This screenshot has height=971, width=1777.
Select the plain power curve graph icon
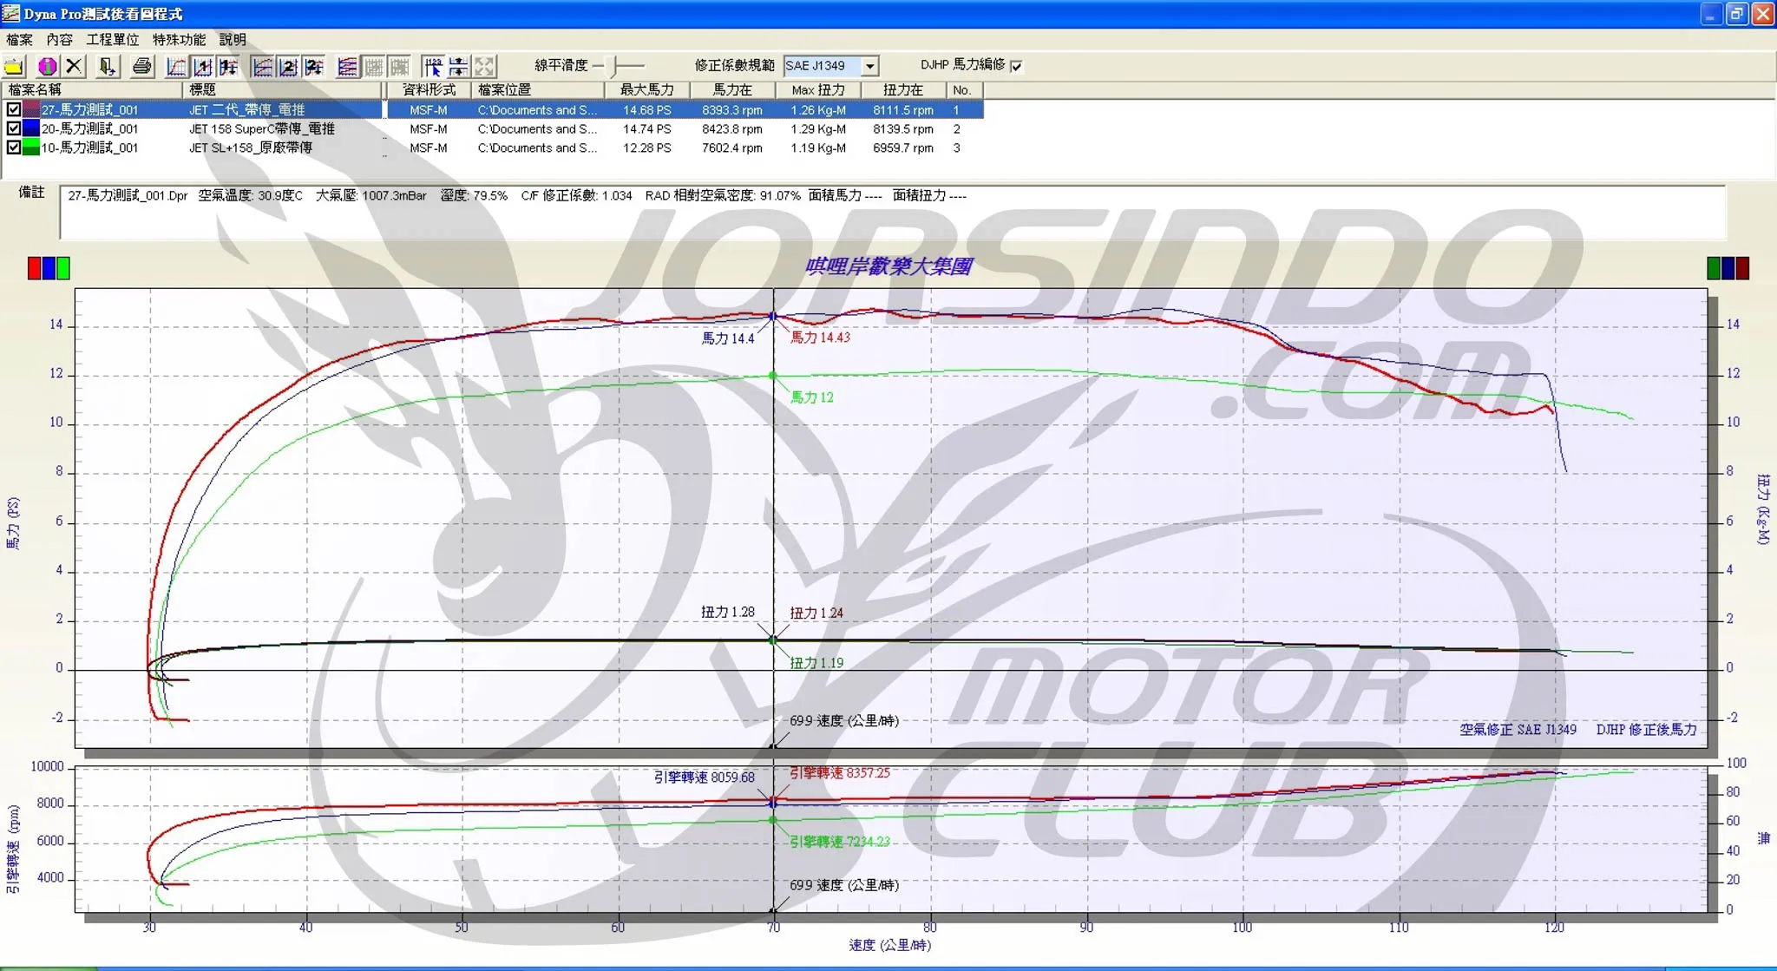(176, 66)
